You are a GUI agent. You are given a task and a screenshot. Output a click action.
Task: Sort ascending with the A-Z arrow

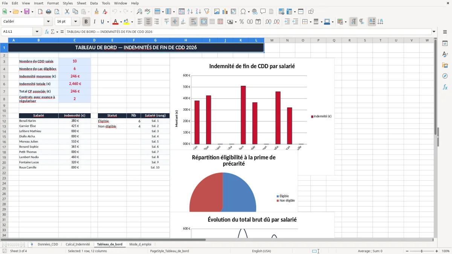tap(190, 12)
